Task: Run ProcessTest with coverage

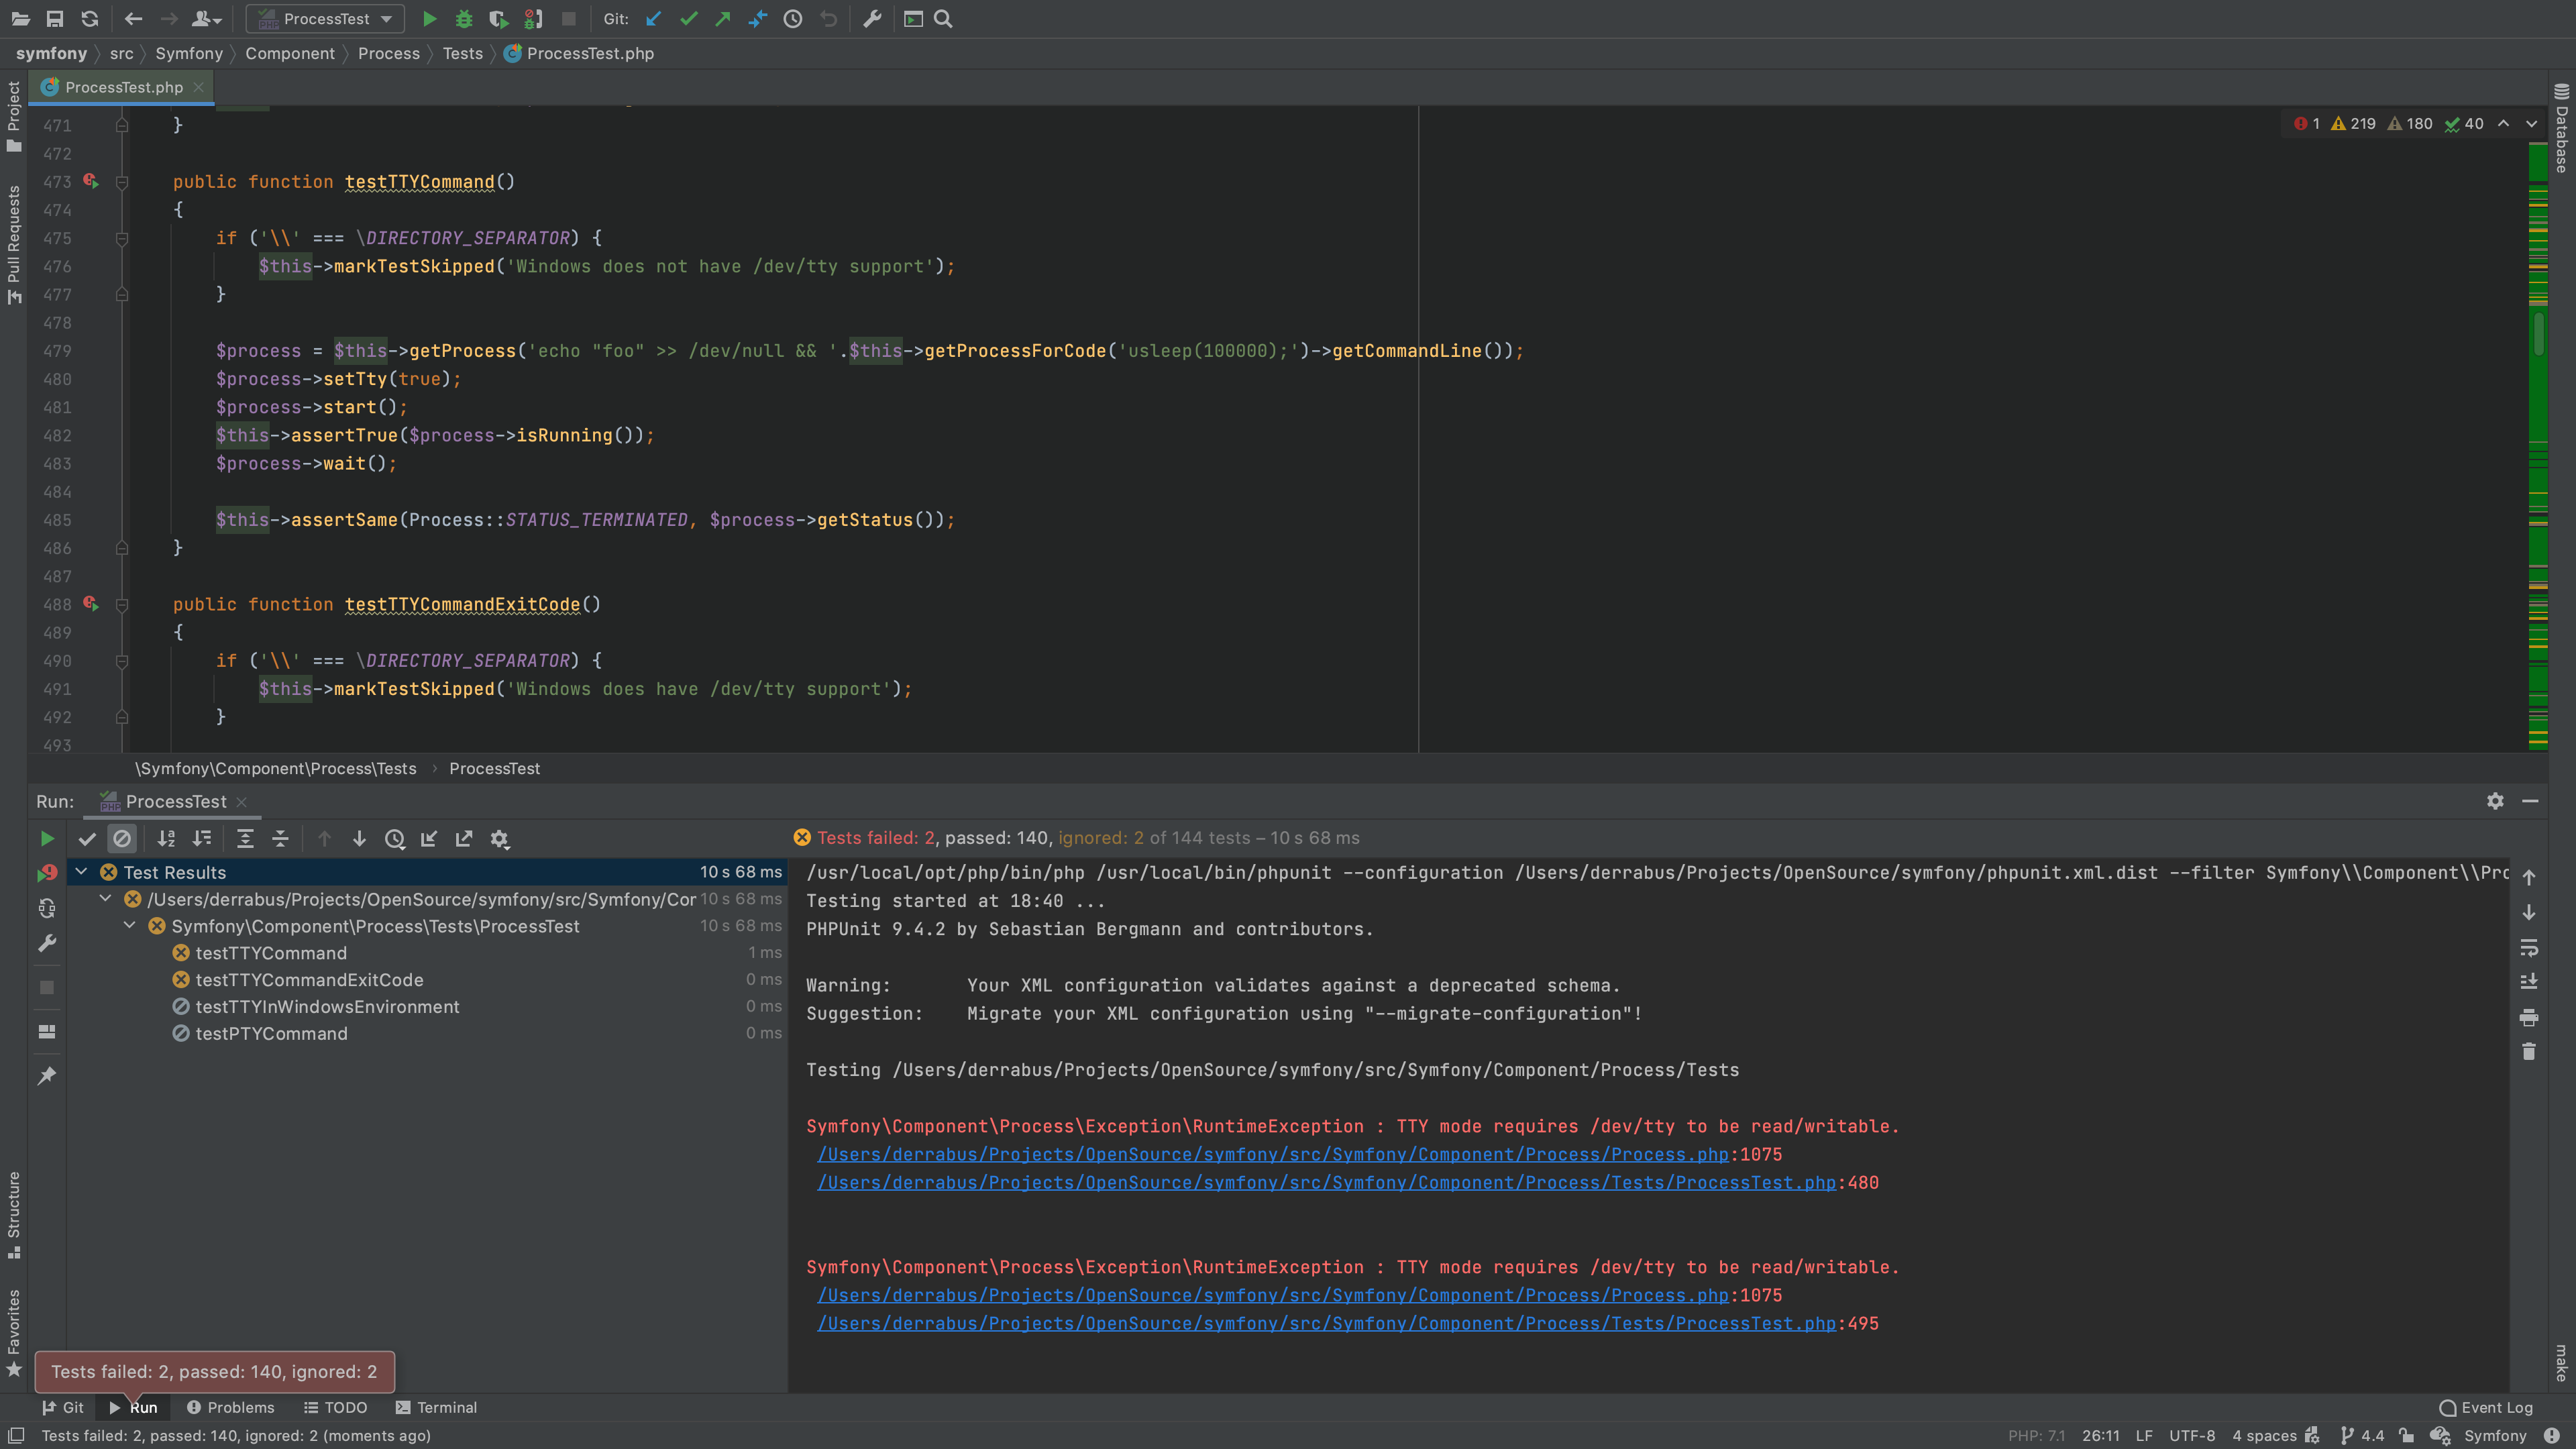Action: pos(498,19)
